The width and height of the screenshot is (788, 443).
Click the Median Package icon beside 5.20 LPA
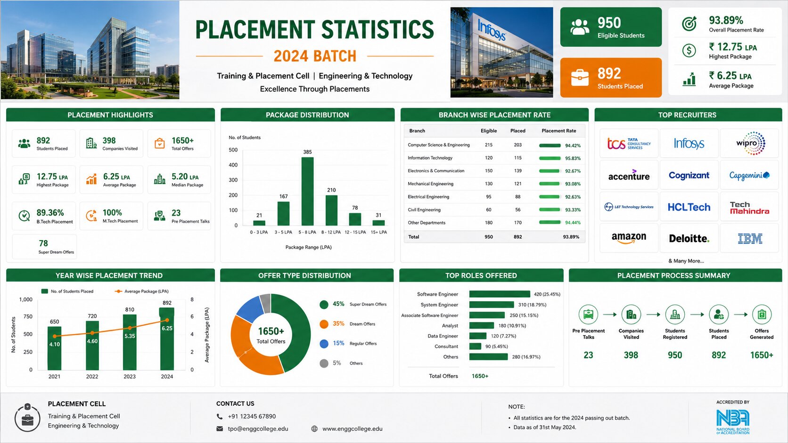(x=160, y=179)
